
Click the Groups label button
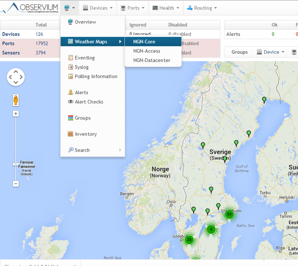point(239,52)
